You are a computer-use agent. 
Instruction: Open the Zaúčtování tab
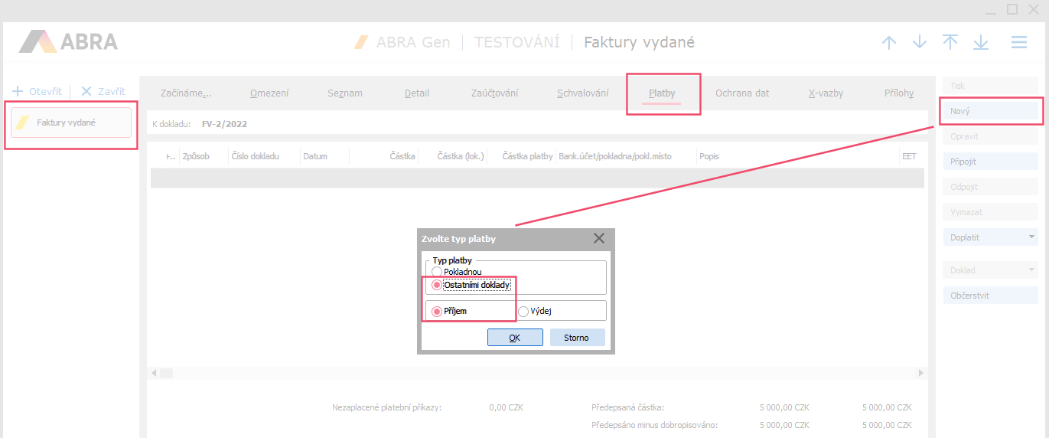click(494, 93)
